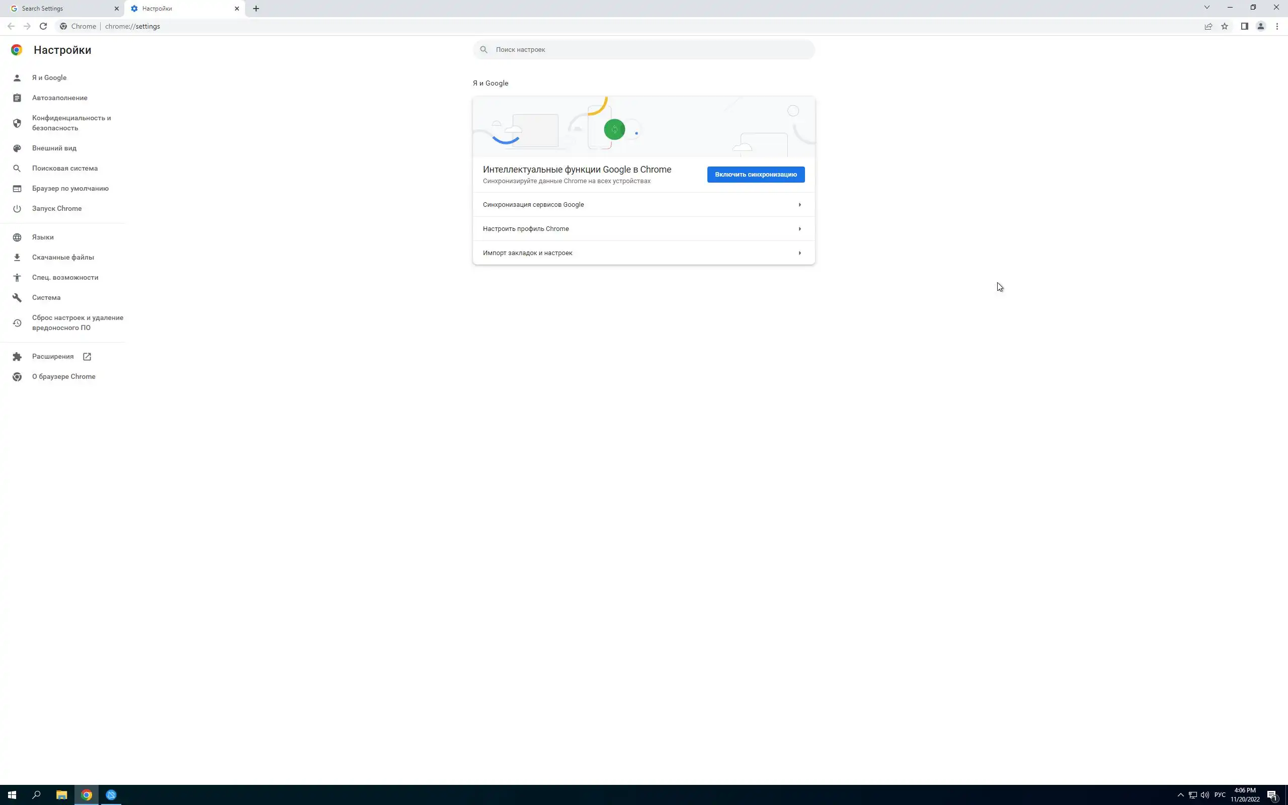Image resolution: width=1288 pixels, height=805 pixels.
Task: Expand Синхронизация сервисов Google row
Action: (643, 204)
